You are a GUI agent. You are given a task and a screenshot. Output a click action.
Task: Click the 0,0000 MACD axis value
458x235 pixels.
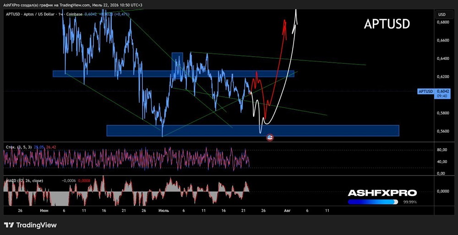click(443, 191)
